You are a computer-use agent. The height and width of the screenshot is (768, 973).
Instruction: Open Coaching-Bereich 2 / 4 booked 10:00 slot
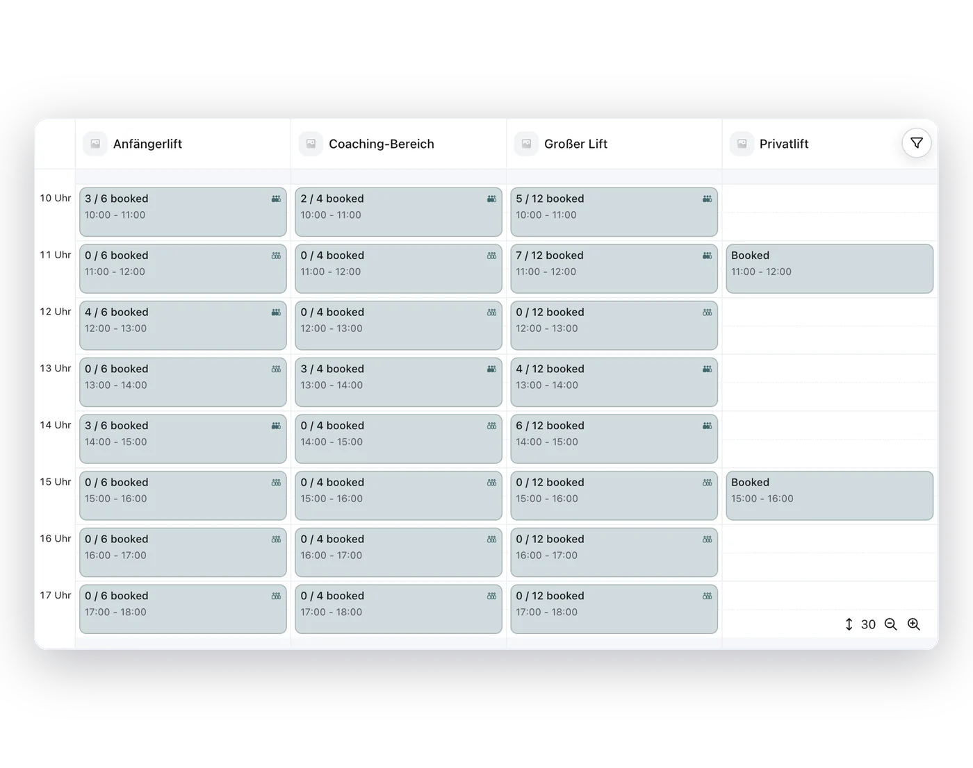[398, 212]
